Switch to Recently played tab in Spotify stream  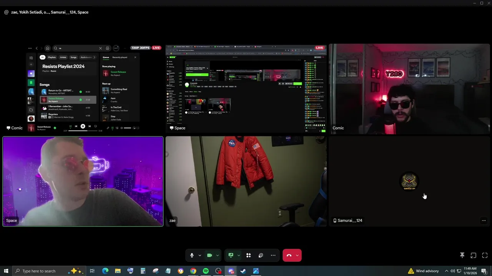tap(120, 57)
